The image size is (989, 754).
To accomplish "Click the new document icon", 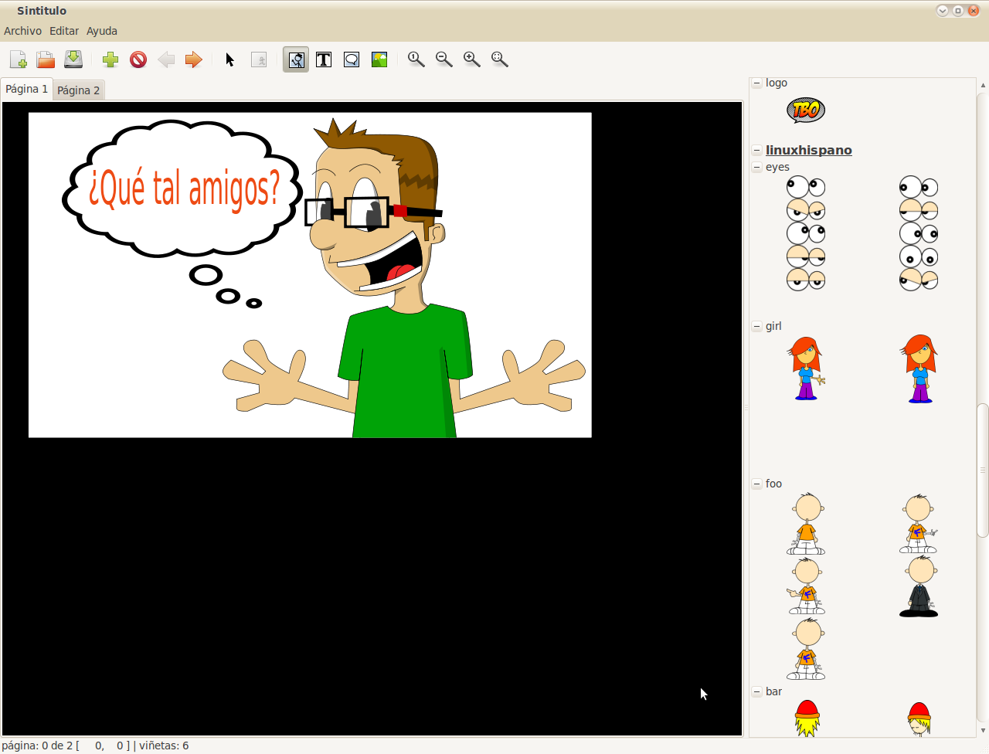I will point(18,59).
